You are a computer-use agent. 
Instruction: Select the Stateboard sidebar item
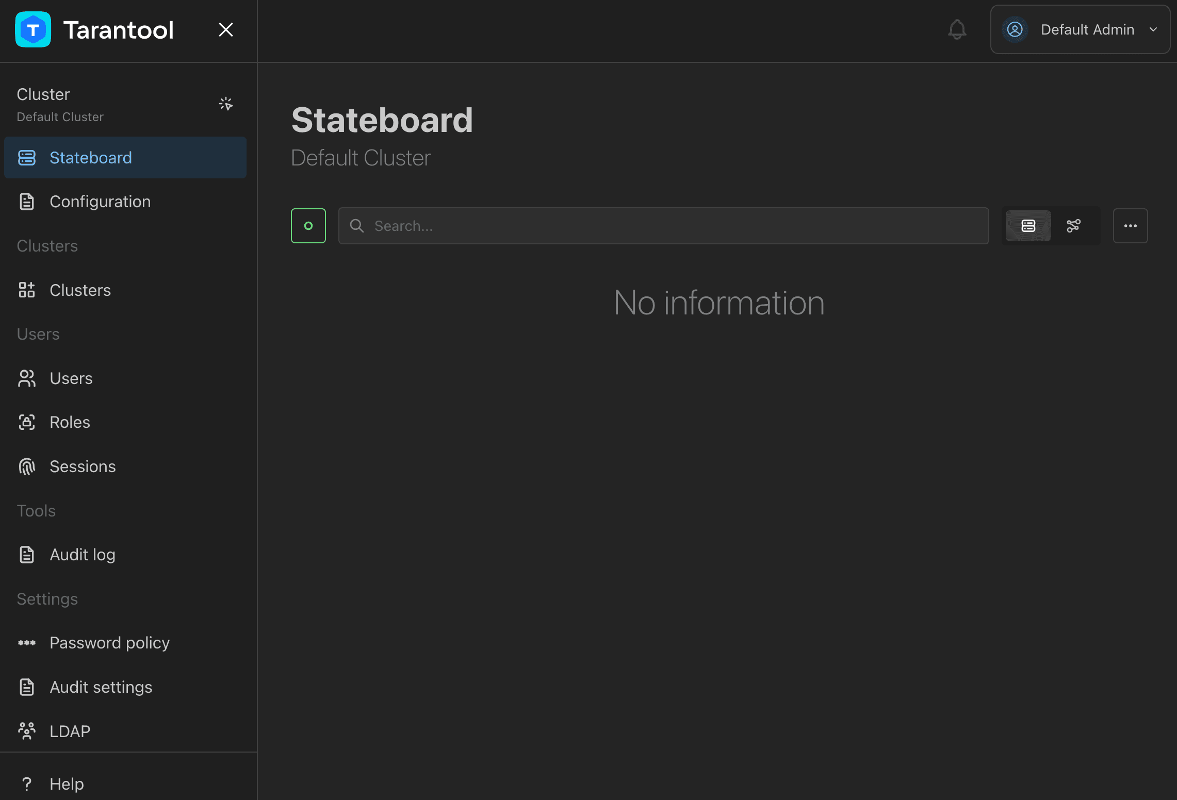pos(125,158)
